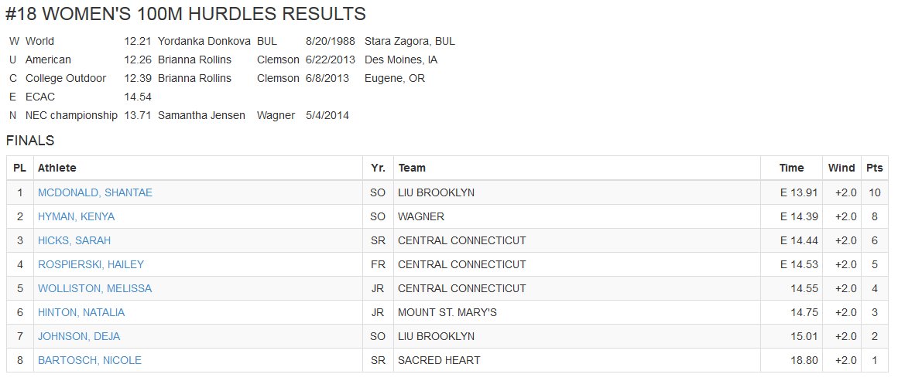
Task: Open BARTOSCH, NICOLE athlete profile
Action: (90, 361)
